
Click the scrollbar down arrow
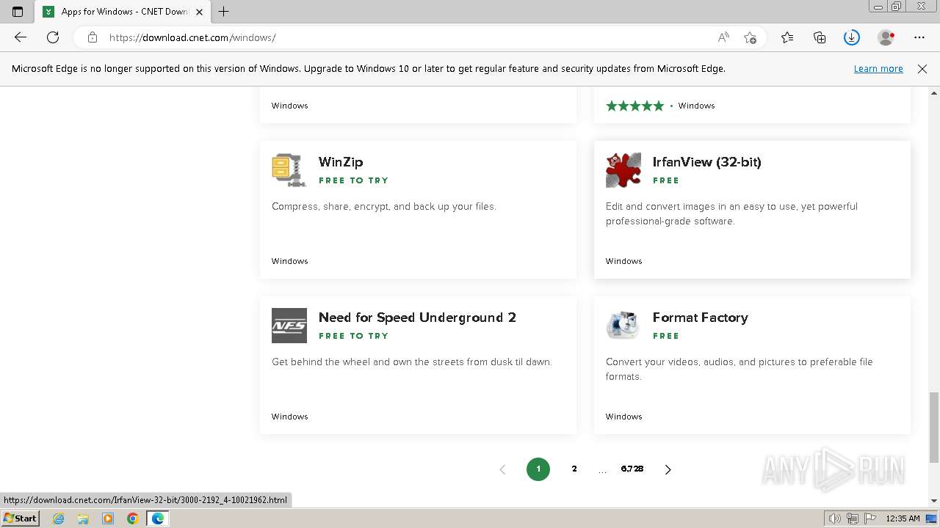point(934,501)
